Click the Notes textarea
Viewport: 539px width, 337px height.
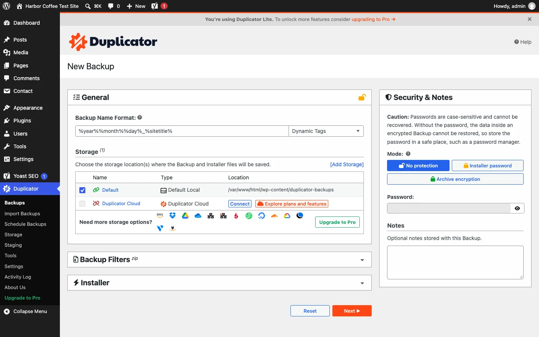click(x=455, y=262)
